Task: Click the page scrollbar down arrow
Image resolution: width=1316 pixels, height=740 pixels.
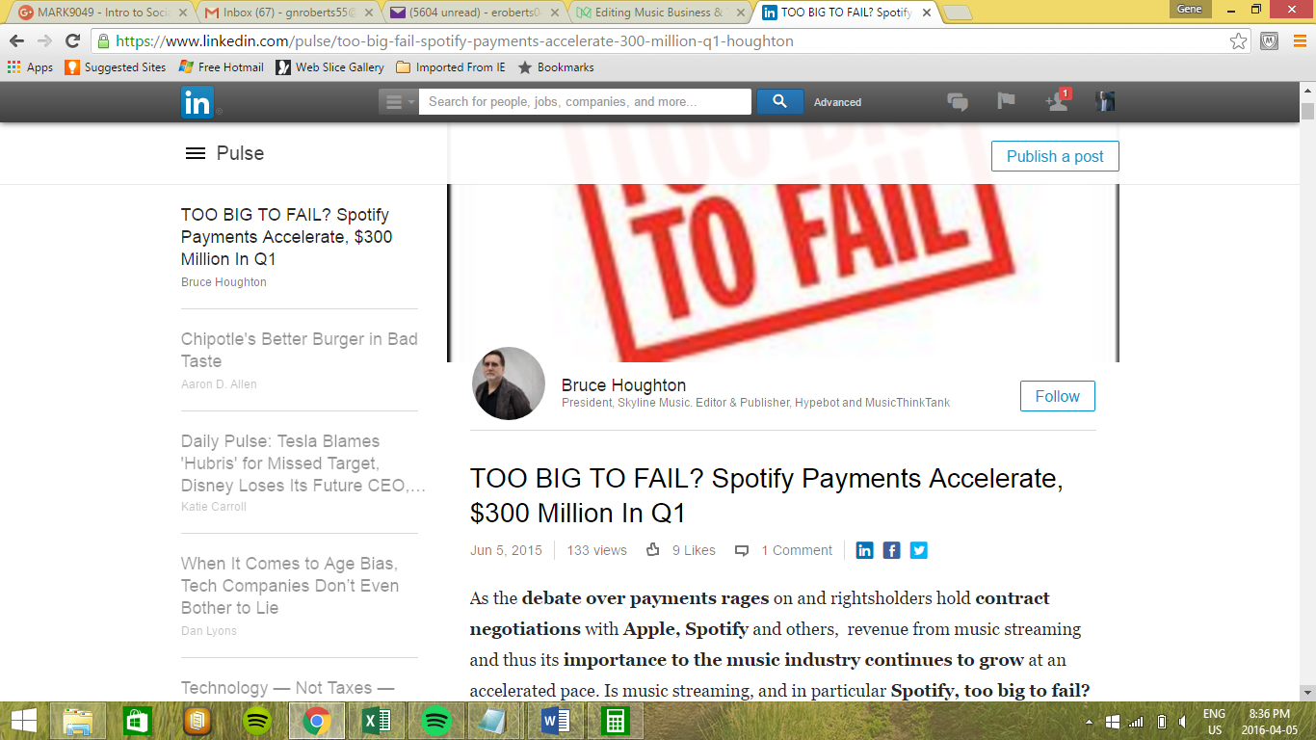Action: pos(1307,693)
